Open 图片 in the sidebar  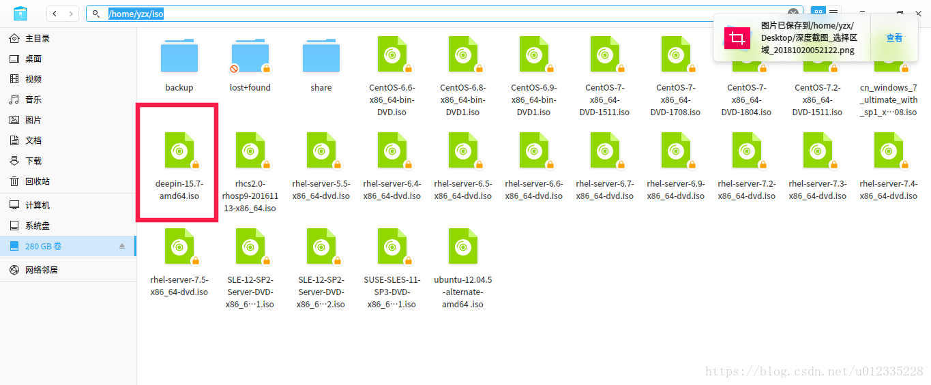(68, 120)
